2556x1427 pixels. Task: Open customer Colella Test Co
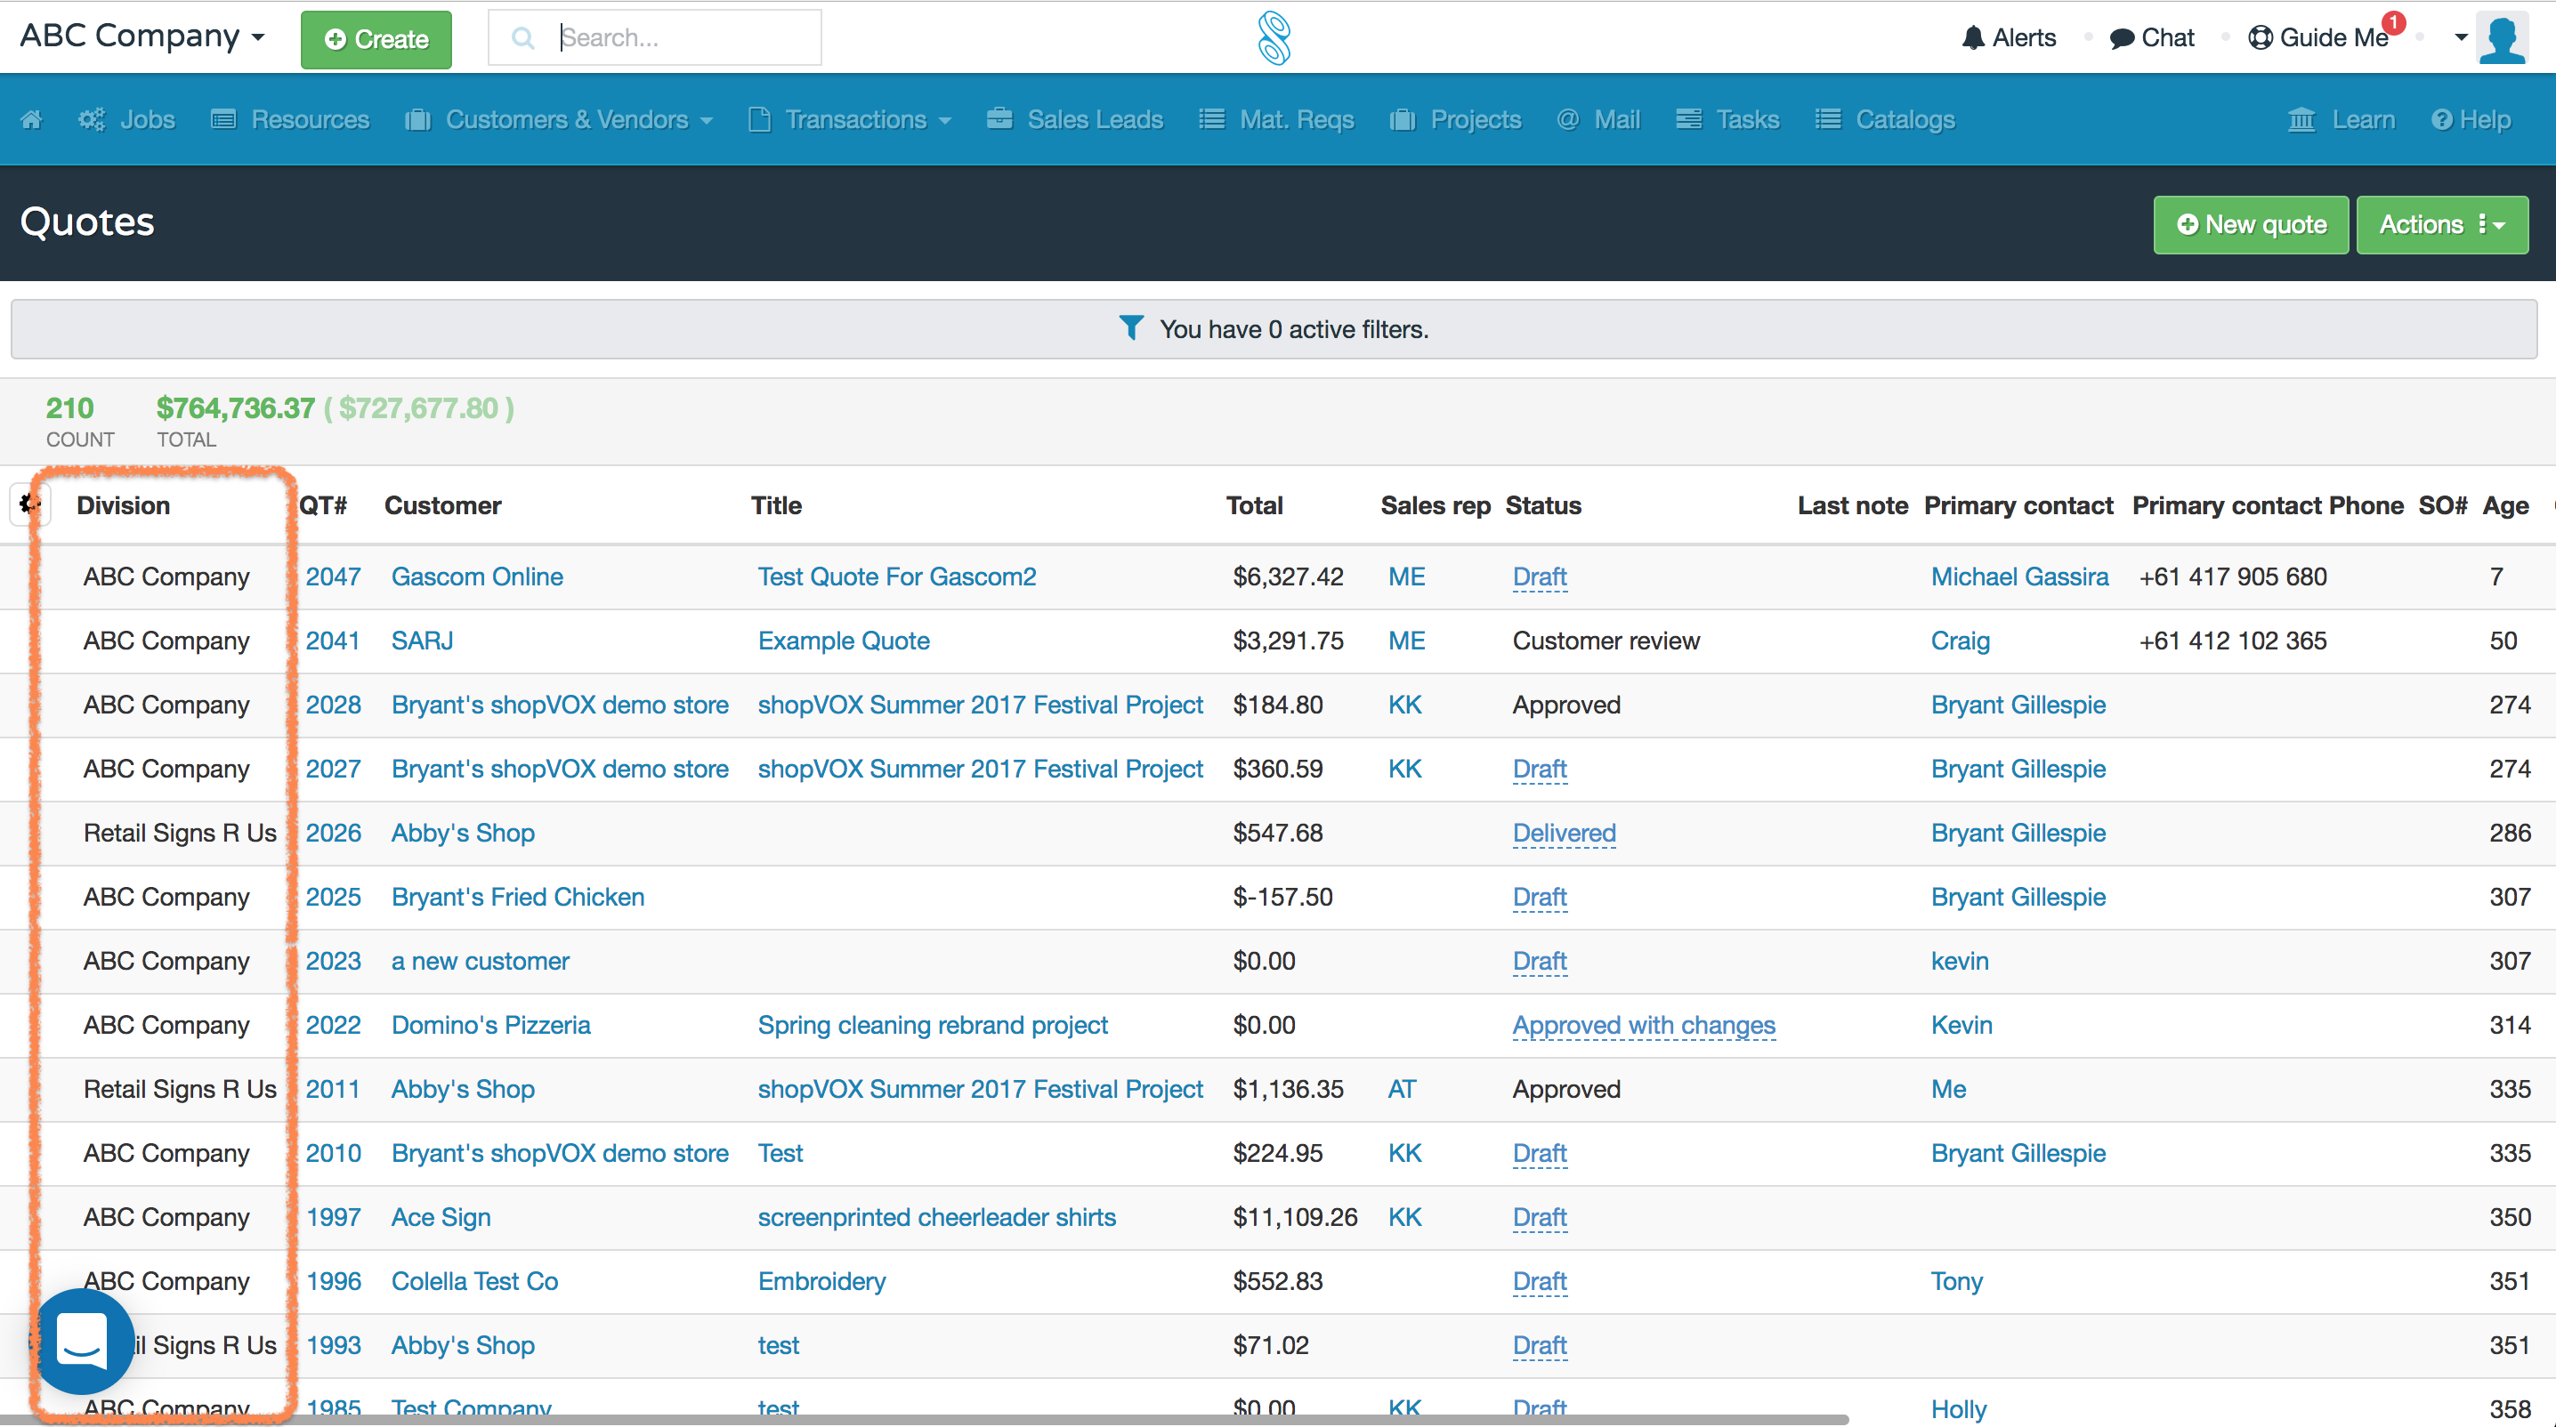tap(474, 1281)
